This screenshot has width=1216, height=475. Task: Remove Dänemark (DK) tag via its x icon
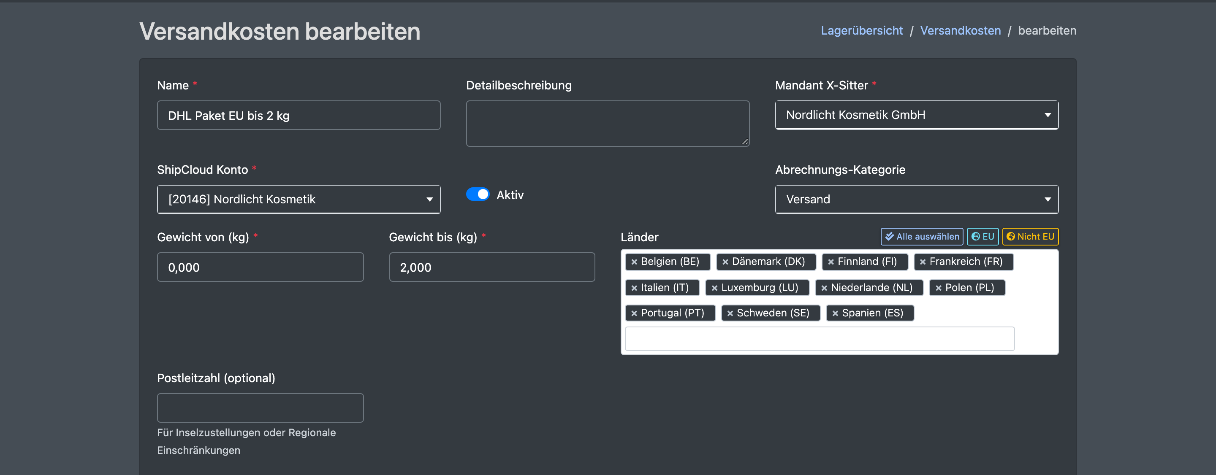(725, 262)
